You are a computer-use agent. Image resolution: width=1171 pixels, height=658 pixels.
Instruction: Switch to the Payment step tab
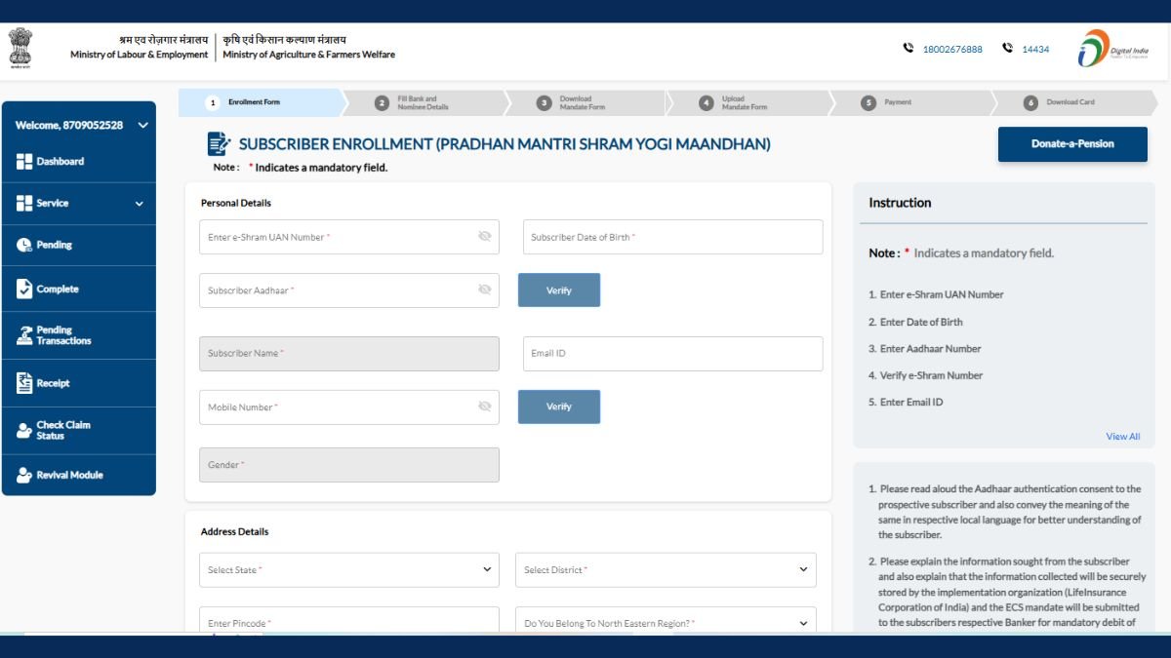[x=898, y=102]
